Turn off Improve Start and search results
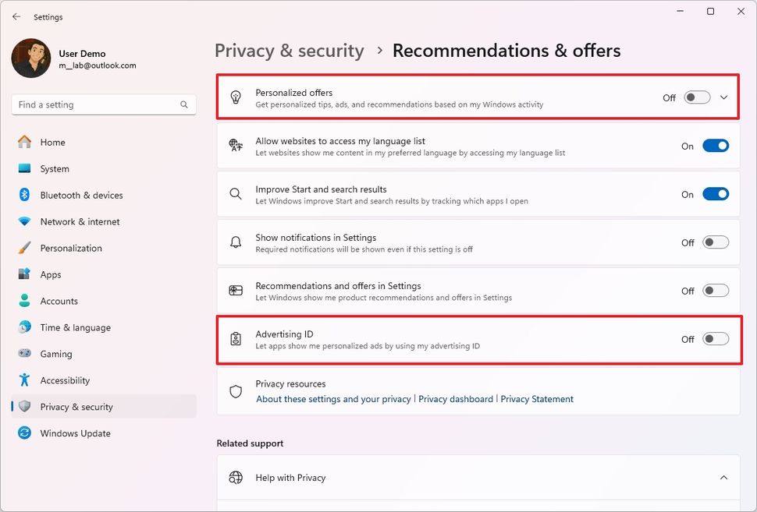Screen dimensions: 757x512 715,193
